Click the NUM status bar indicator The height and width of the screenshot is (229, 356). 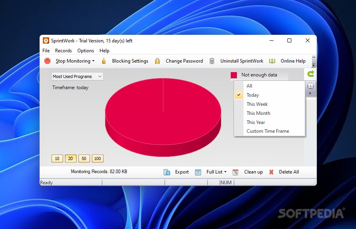pos(226,183)
